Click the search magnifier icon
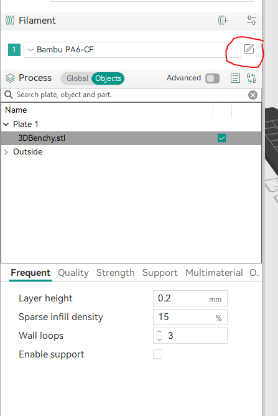 tap(9, 95)
